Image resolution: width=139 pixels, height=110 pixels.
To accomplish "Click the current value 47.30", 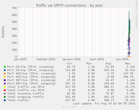I will pyautogui.click(x=71, y=80).
